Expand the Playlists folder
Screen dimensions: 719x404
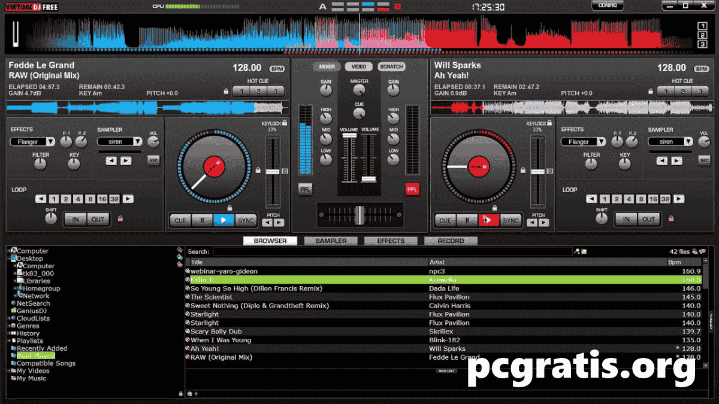(8, 341)
